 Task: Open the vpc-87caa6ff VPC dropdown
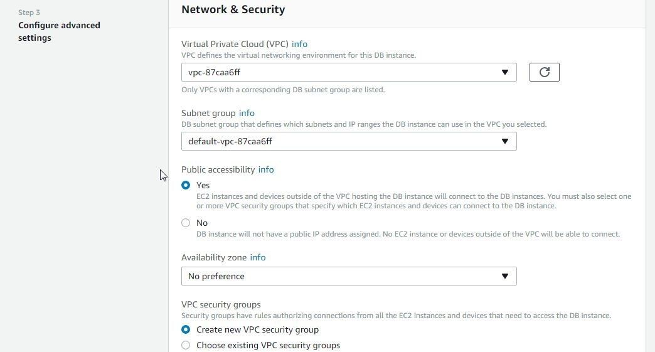pos(349,72)
